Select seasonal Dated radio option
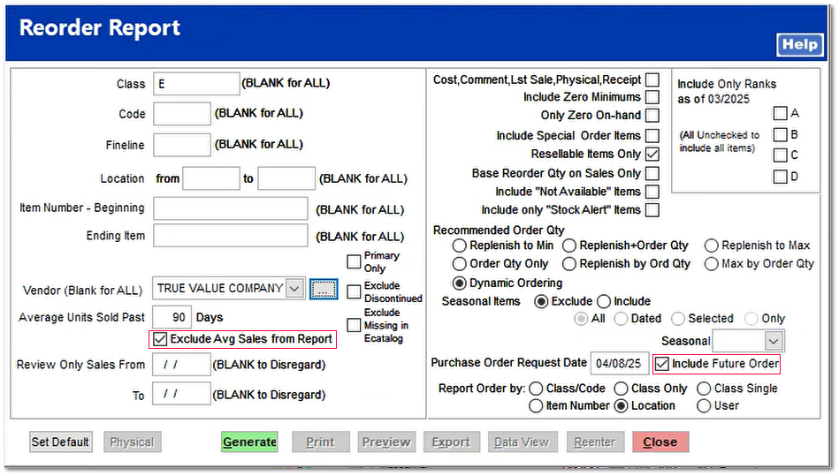 [621, 319]
